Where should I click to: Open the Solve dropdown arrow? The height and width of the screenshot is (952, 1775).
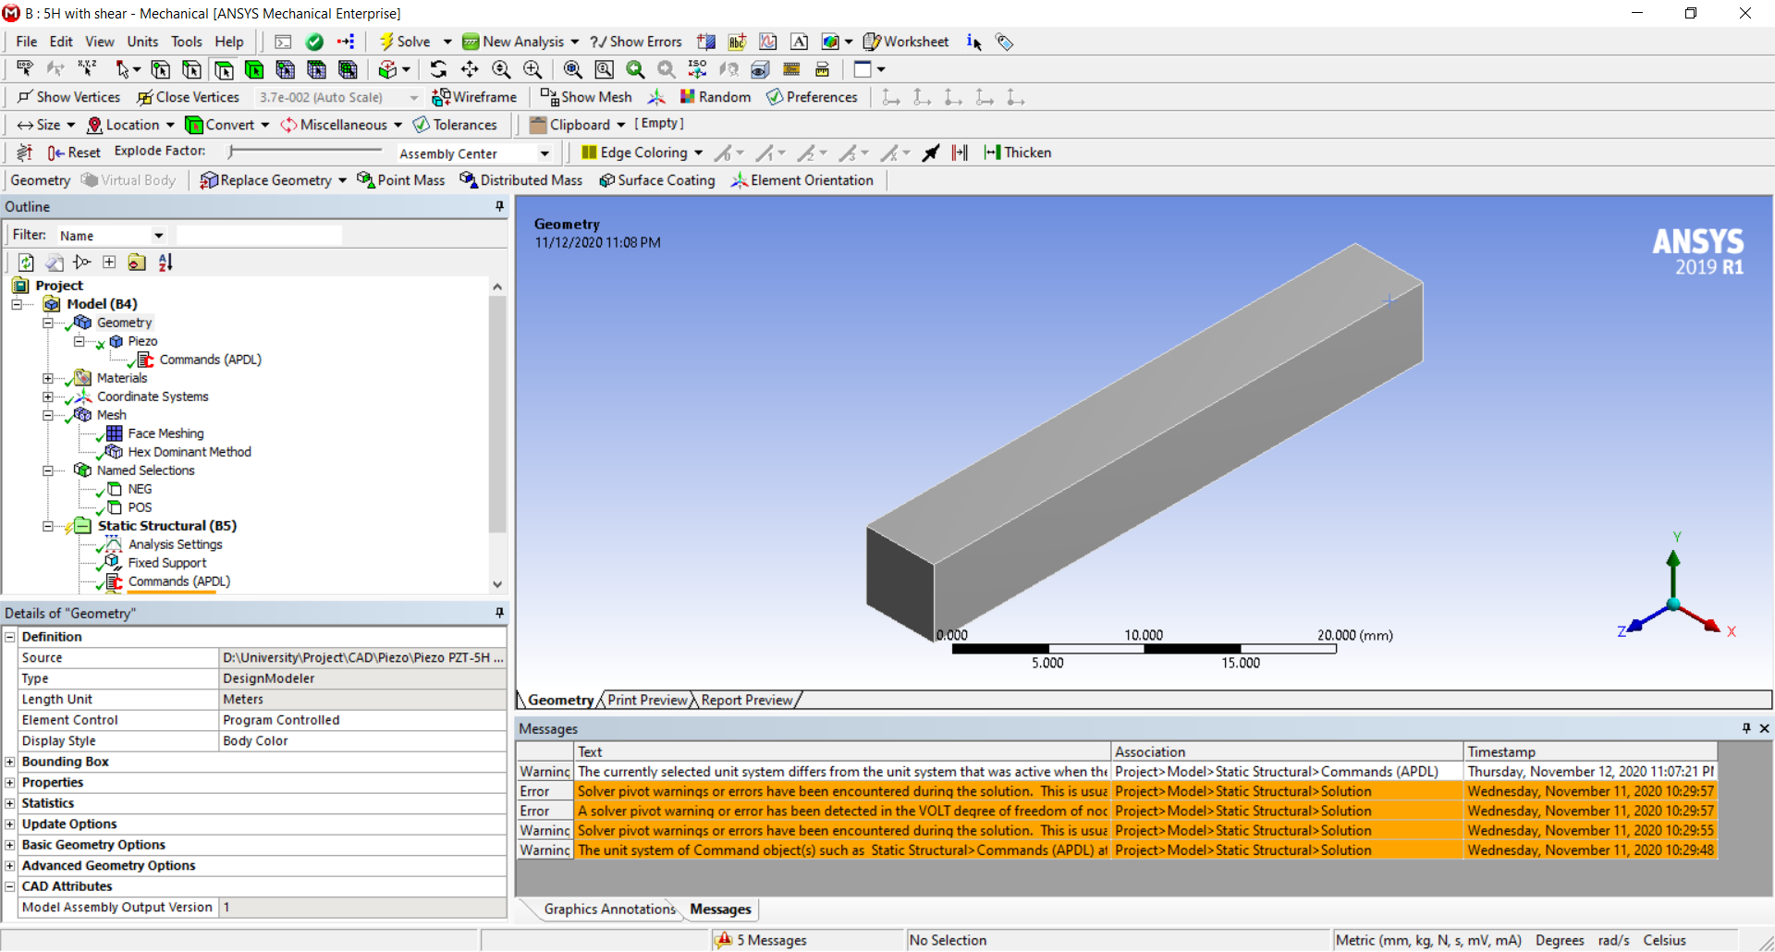tap(447, 42)
